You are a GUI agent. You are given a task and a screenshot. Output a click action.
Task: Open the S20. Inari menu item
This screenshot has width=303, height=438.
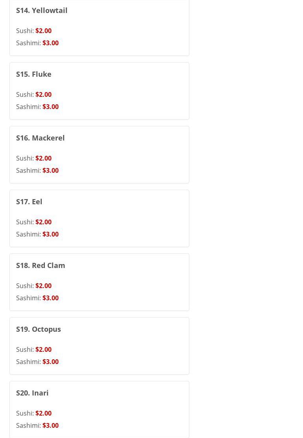(x=32, y=393)
